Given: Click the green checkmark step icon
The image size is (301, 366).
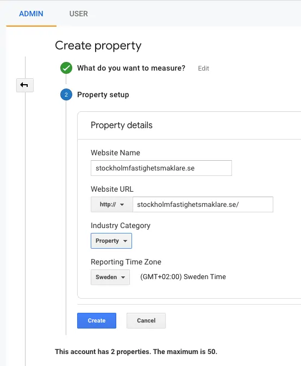Looking at the screenshot, I should tap(66, 68).
